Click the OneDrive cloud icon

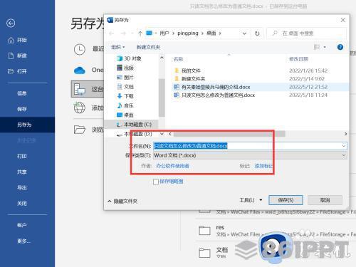80,70
